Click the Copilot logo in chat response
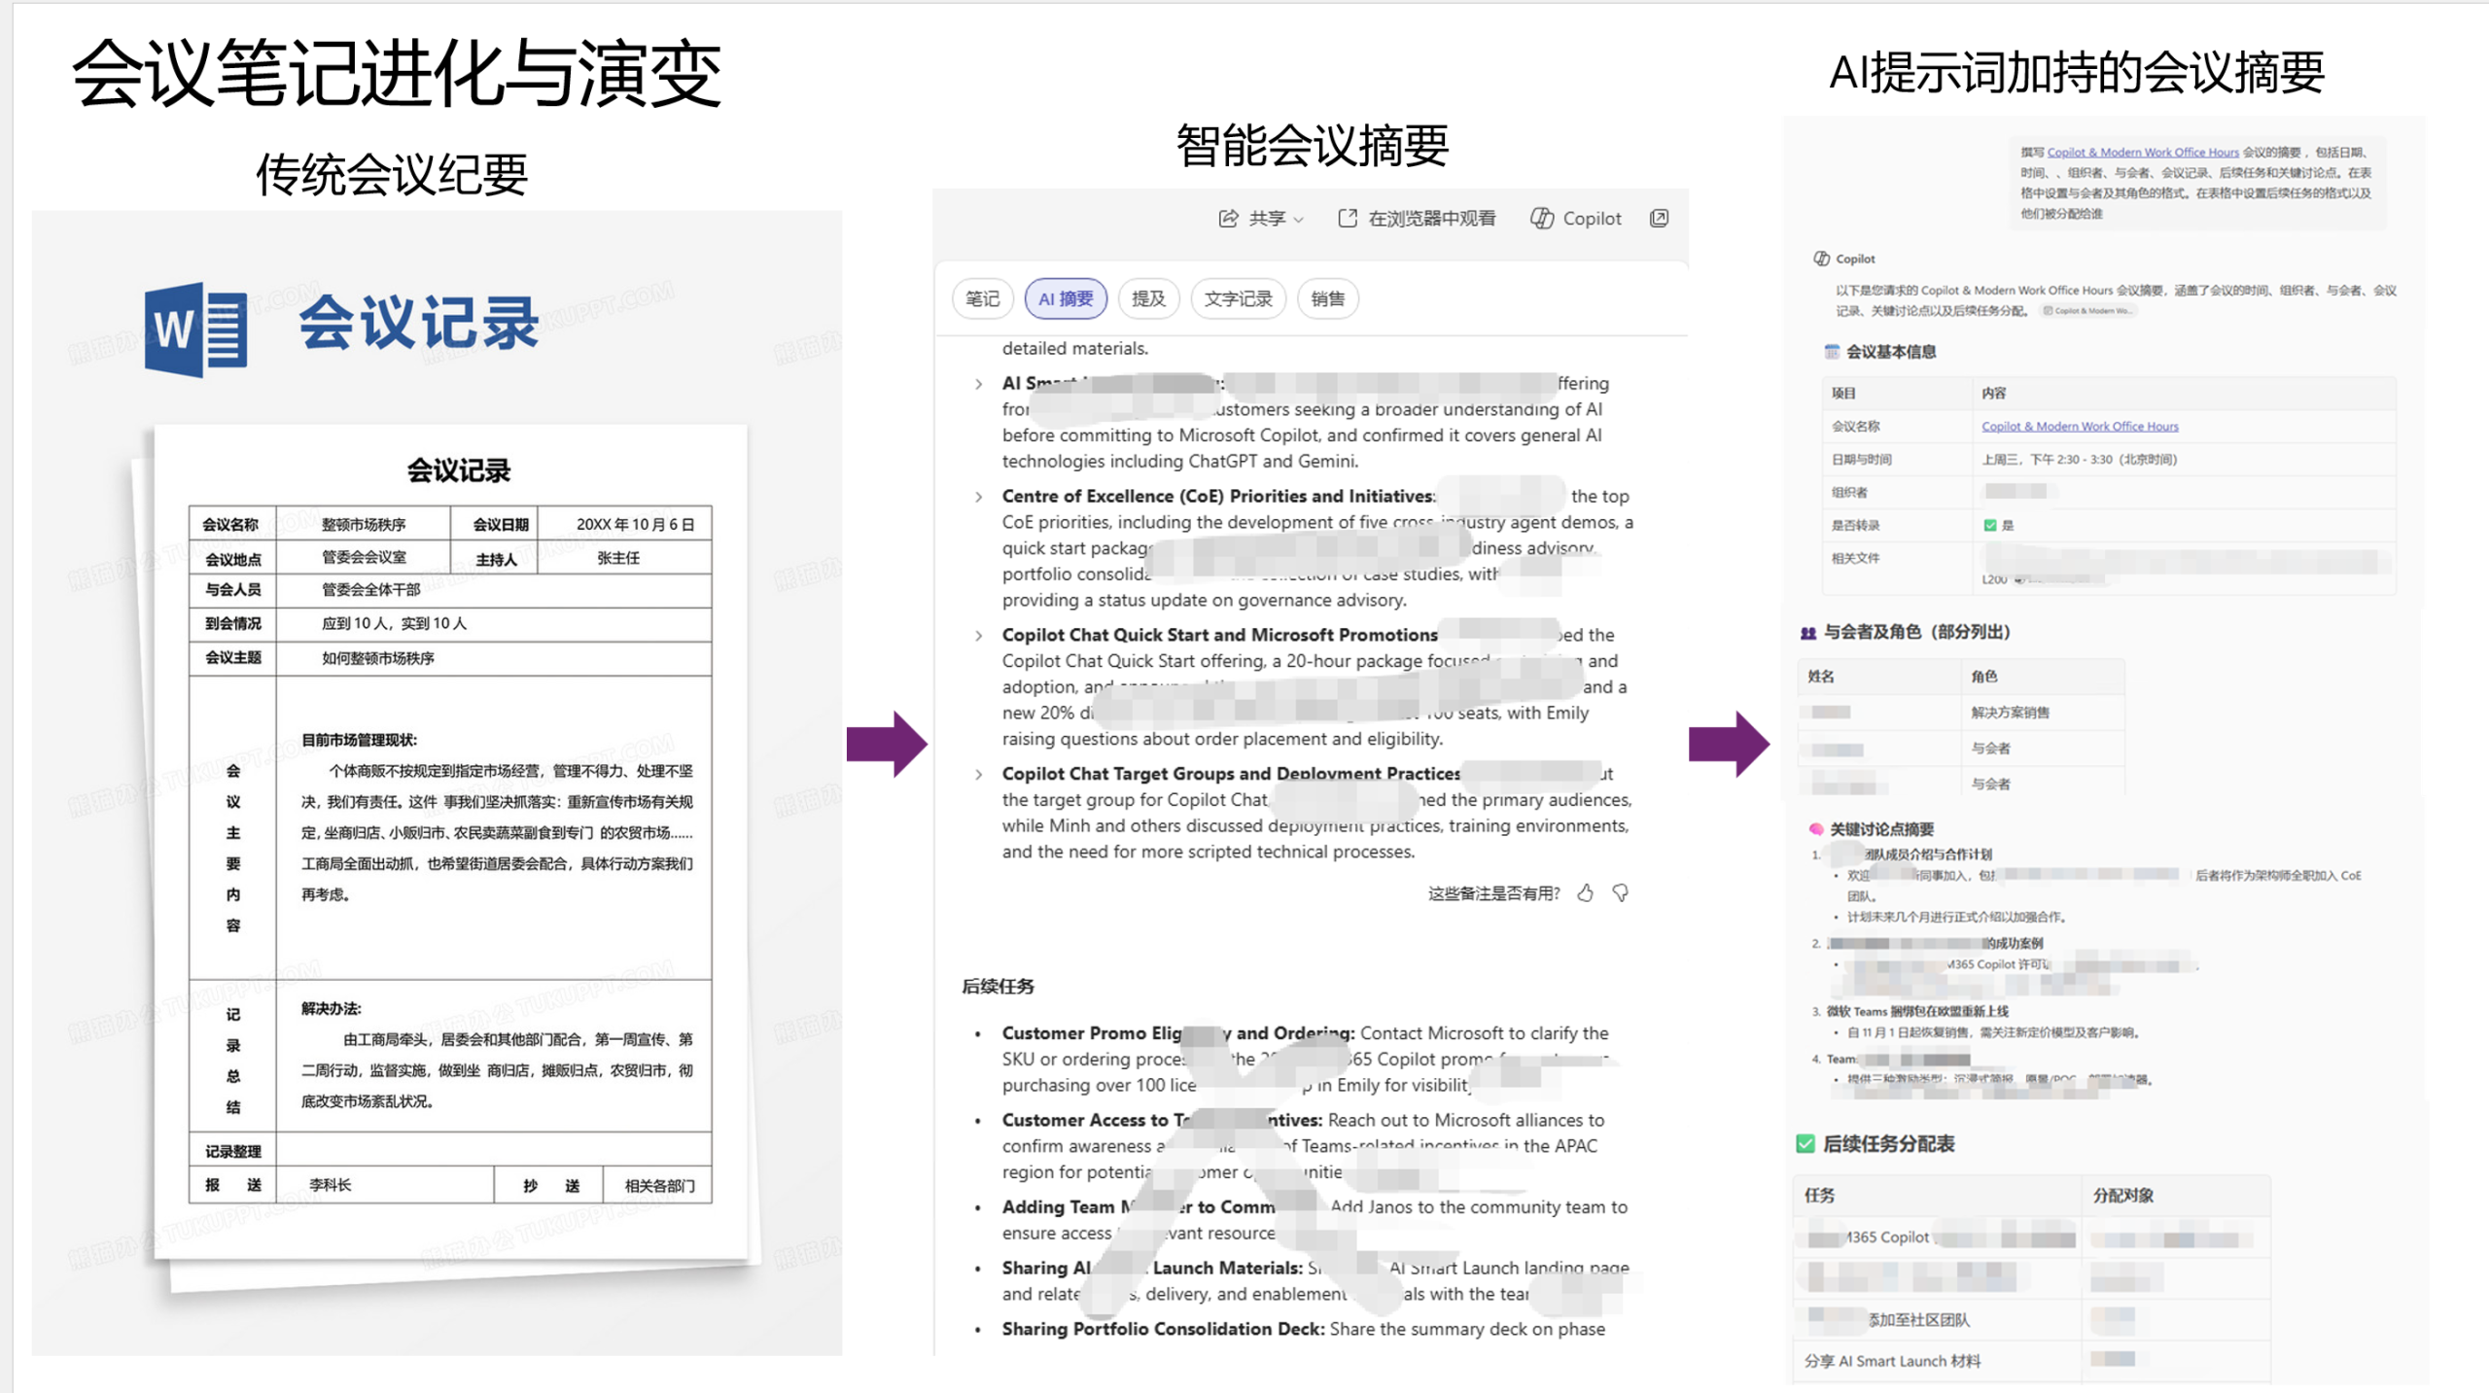Image resolution: width=2489 pixels, height=1393 pixels. click(x=1821, y=259)
